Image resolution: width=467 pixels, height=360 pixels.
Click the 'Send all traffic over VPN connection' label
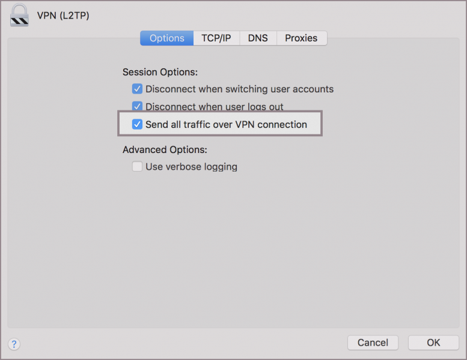tap(226, 125)
